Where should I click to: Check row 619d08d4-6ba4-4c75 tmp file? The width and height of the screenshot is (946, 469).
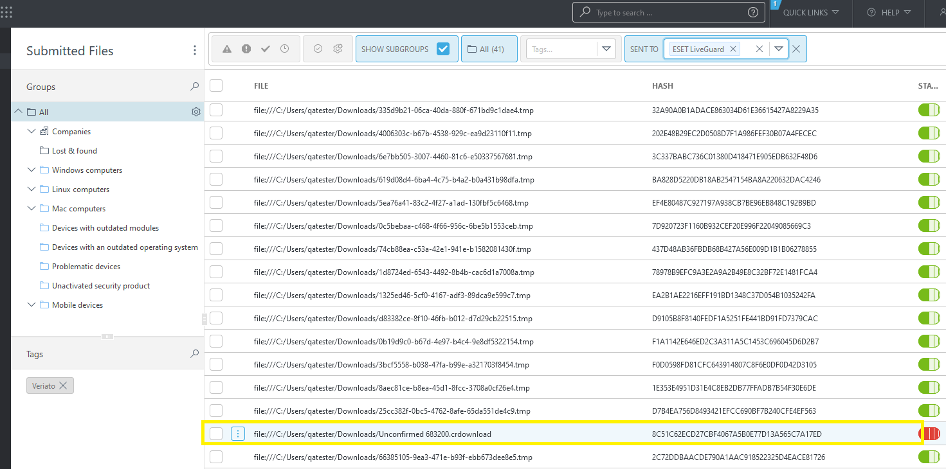216,179
